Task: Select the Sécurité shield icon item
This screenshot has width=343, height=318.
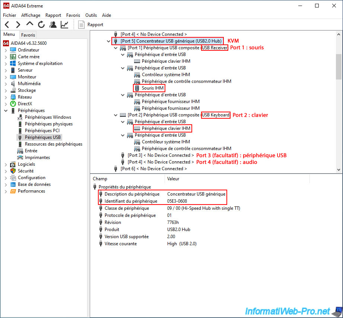Action: click(13, 171)
